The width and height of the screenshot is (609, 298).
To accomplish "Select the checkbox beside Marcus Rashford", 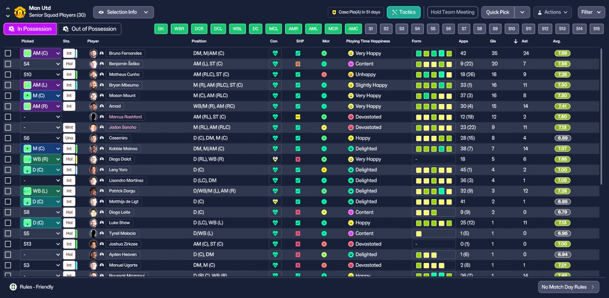I will [x=8, y=117].
